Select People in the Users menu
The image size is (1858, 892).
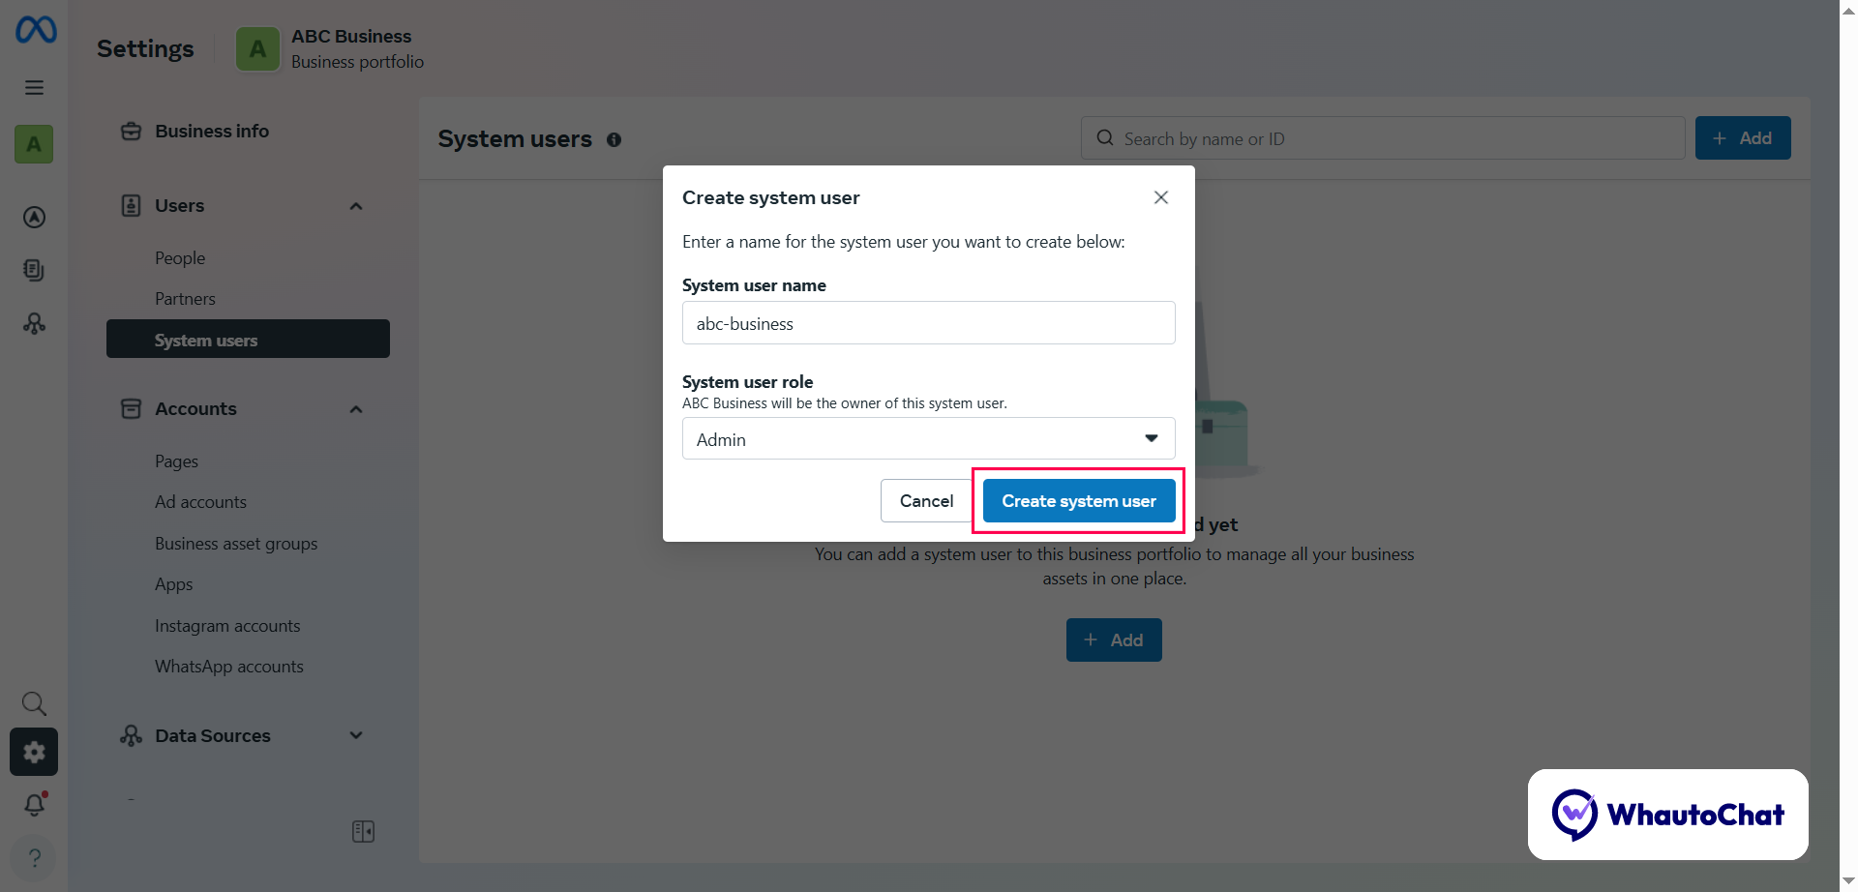[180, 257]
